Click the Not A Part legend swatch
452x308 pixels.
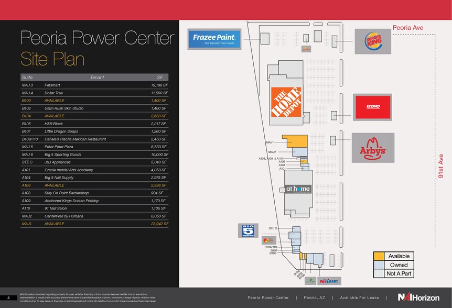379,273
